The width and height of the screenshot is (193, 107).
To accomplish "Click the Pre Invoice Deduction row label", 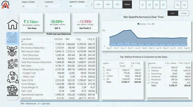I will click(33, 48).
